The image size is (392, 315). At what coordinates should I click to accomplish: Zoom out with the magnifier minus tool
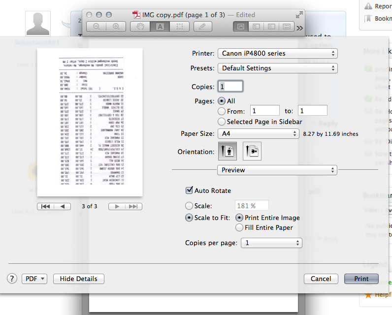pyautogui.click(x=96, y=27)
